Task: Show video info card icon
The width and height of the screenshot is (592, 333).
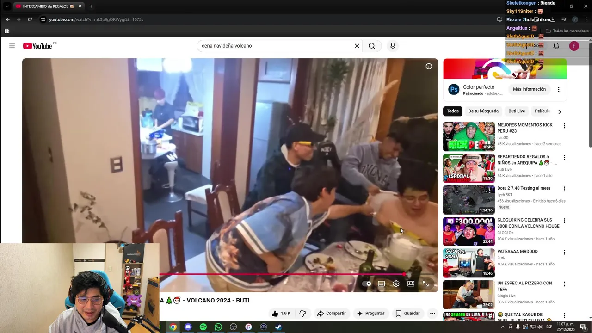Action: [x=429, y=66]
